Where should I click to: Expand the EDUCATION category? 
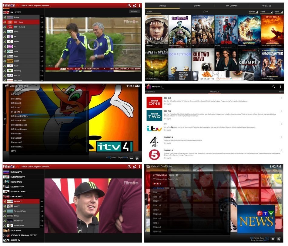[23, 231]
